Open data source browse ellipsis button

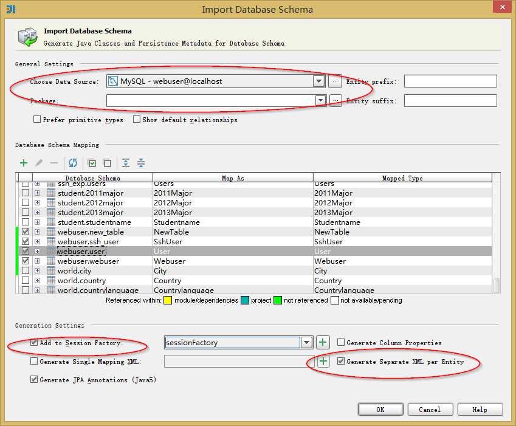click(x=335, y=81)
